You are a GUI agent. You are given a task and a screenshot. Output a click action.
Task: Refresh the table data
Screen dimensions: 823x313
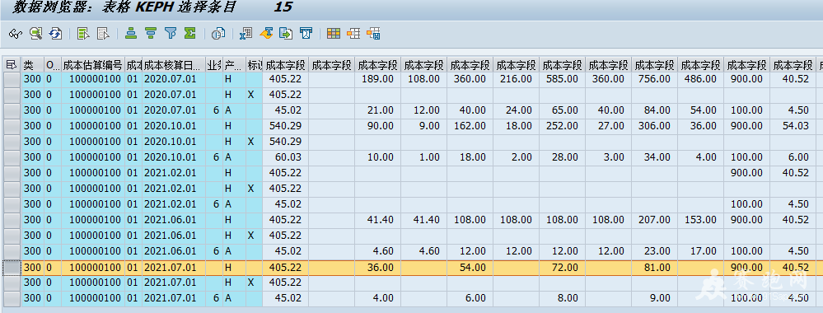tap(55, 34)
